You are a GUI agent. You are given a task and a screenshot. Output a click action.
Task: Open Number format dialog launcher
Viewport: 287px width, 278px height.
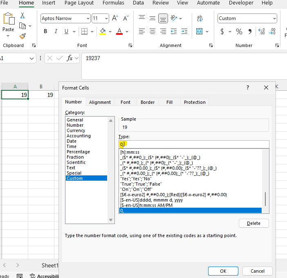pos(277,45)
